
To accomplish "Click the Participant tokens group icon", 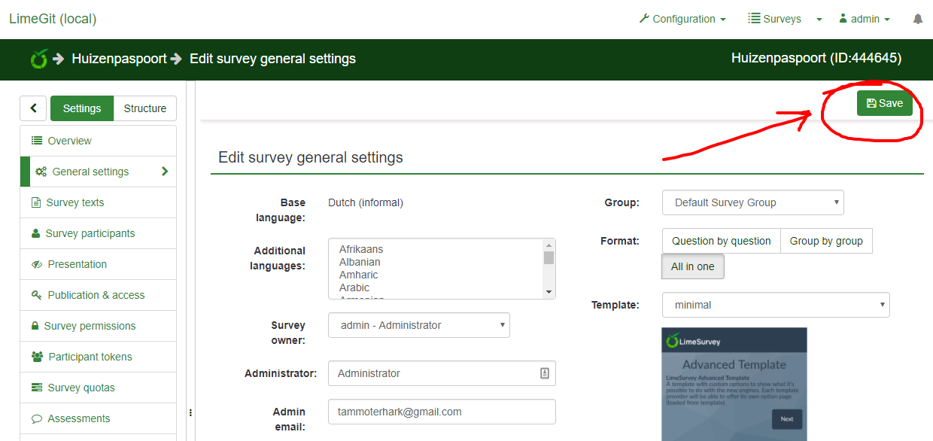I will [37, 357].
